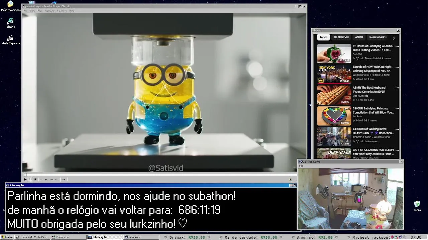Open options menu for 12 Hours Satisfying video
This screenshot has height=240, width=428.
point(397,47)
